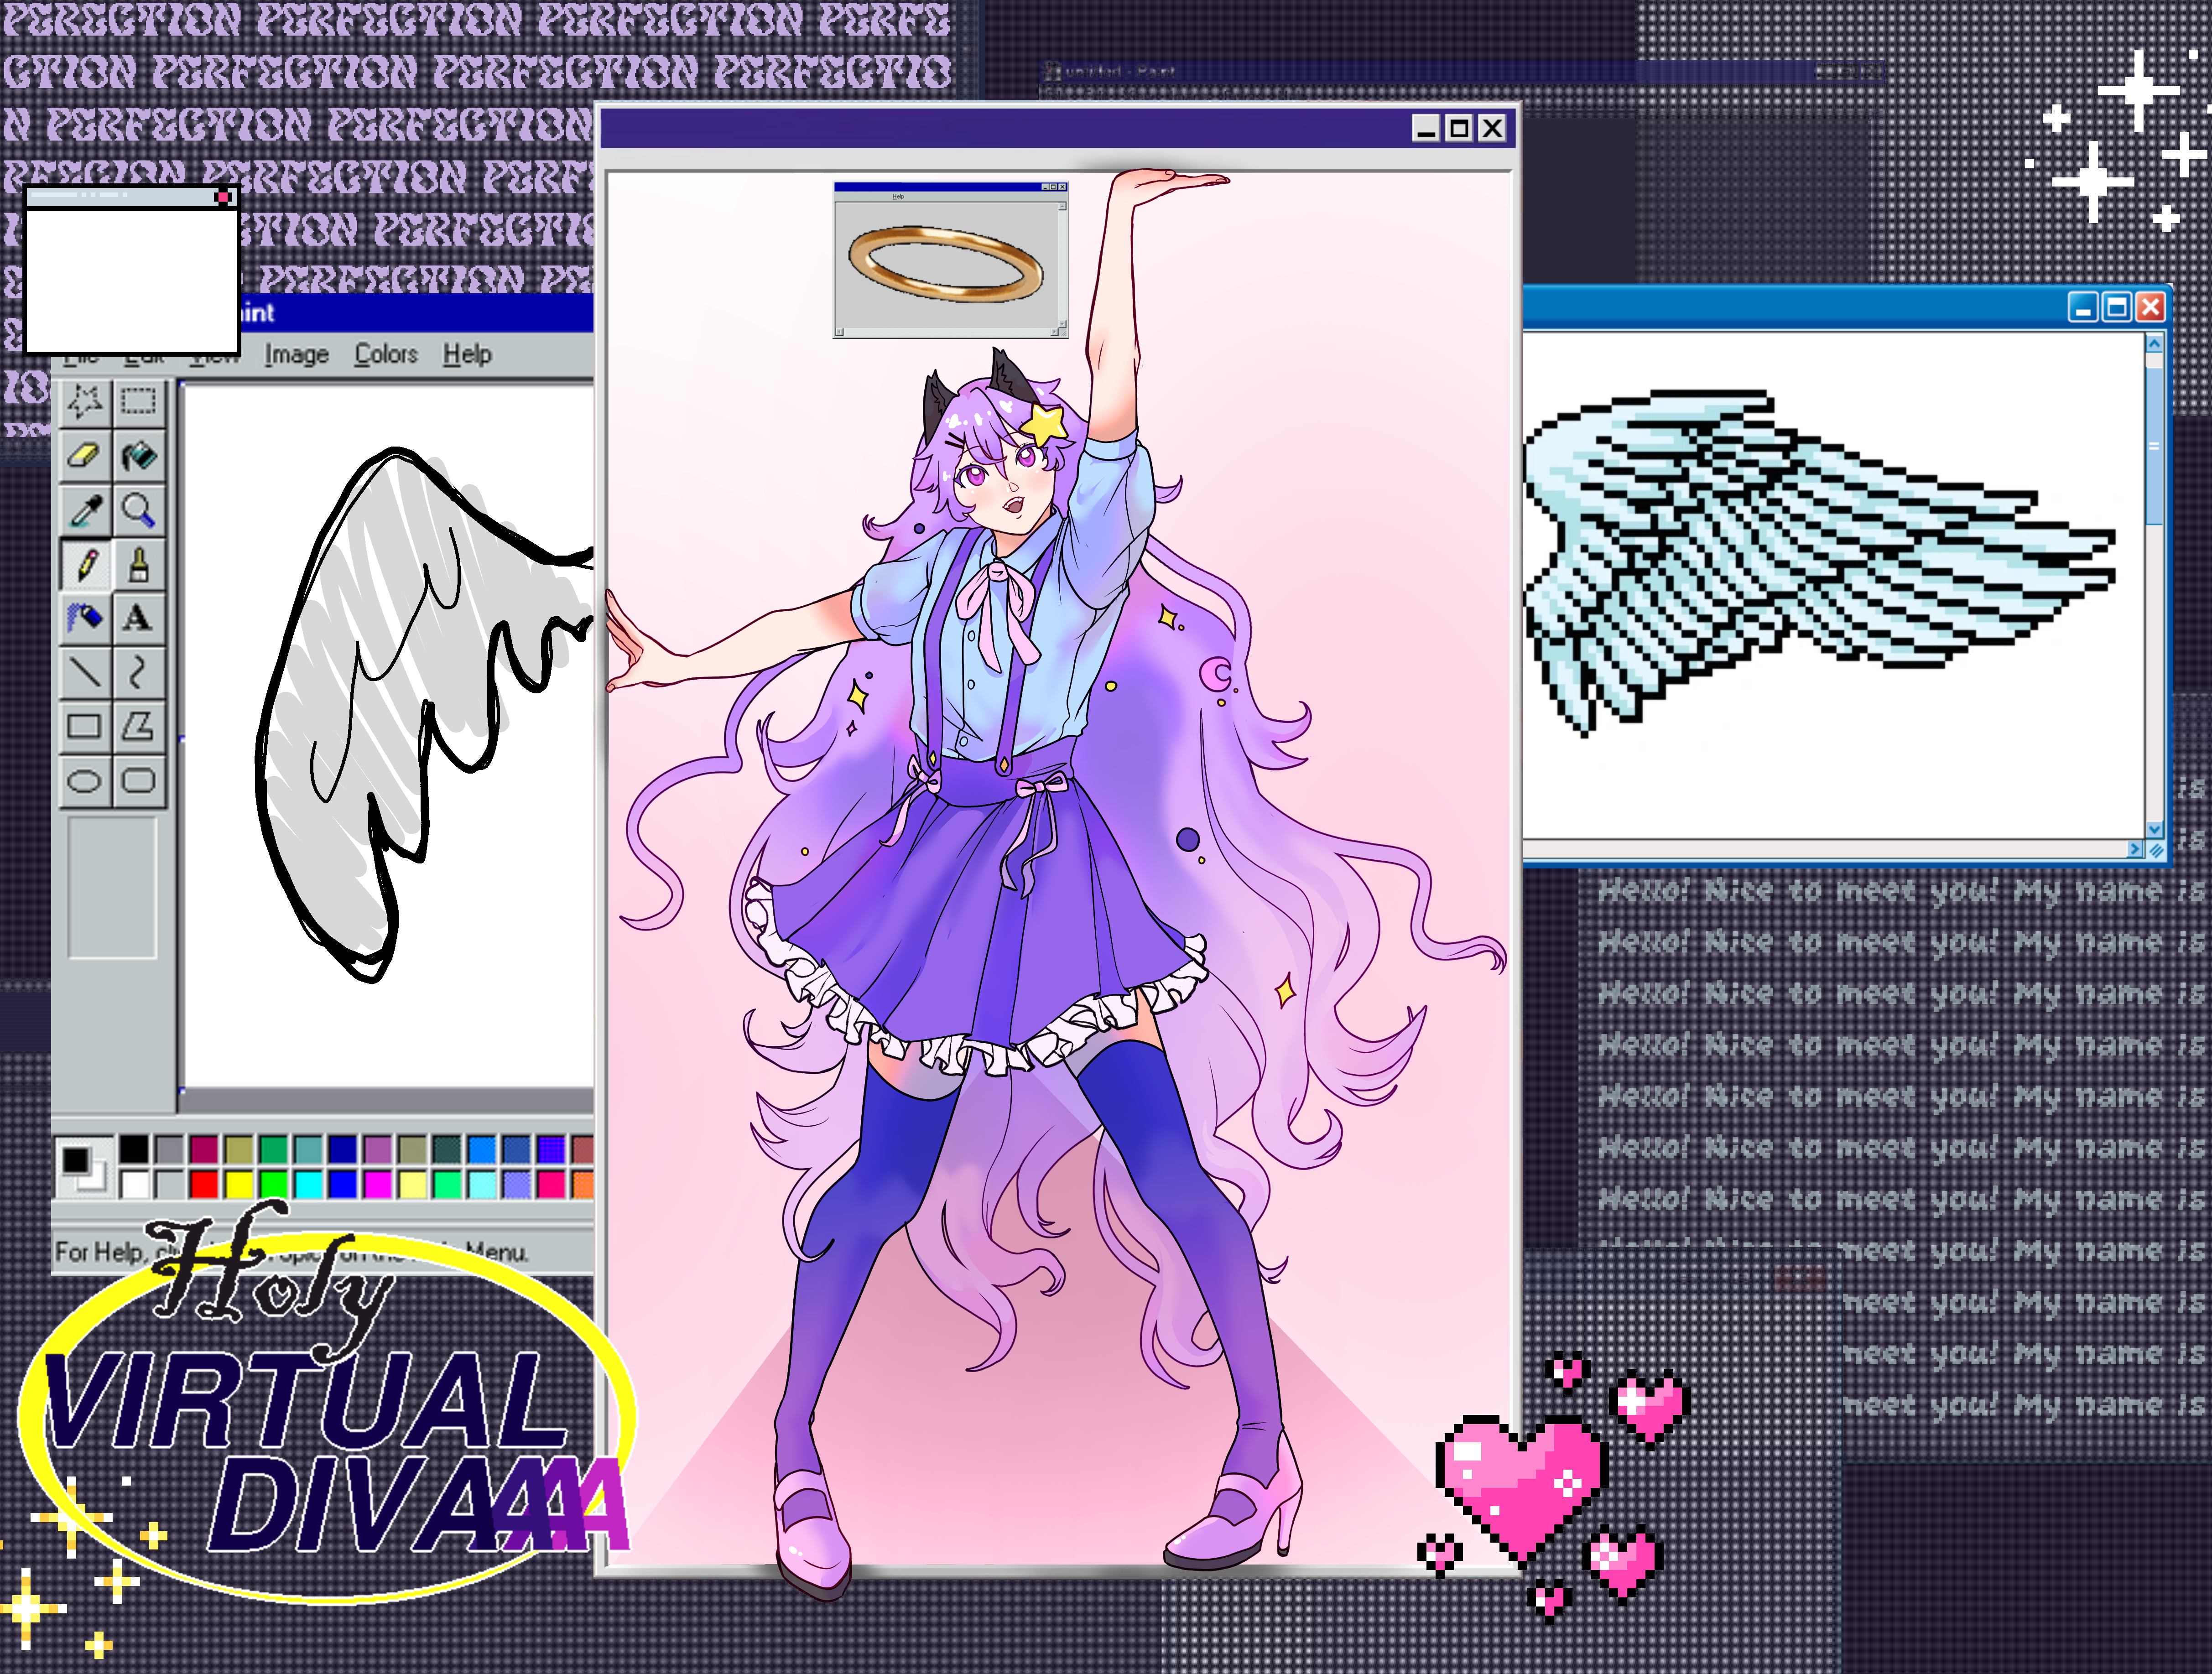The image size is (2212, 1674).
Task: Select the Eraser tool
Action: point(86,456)
